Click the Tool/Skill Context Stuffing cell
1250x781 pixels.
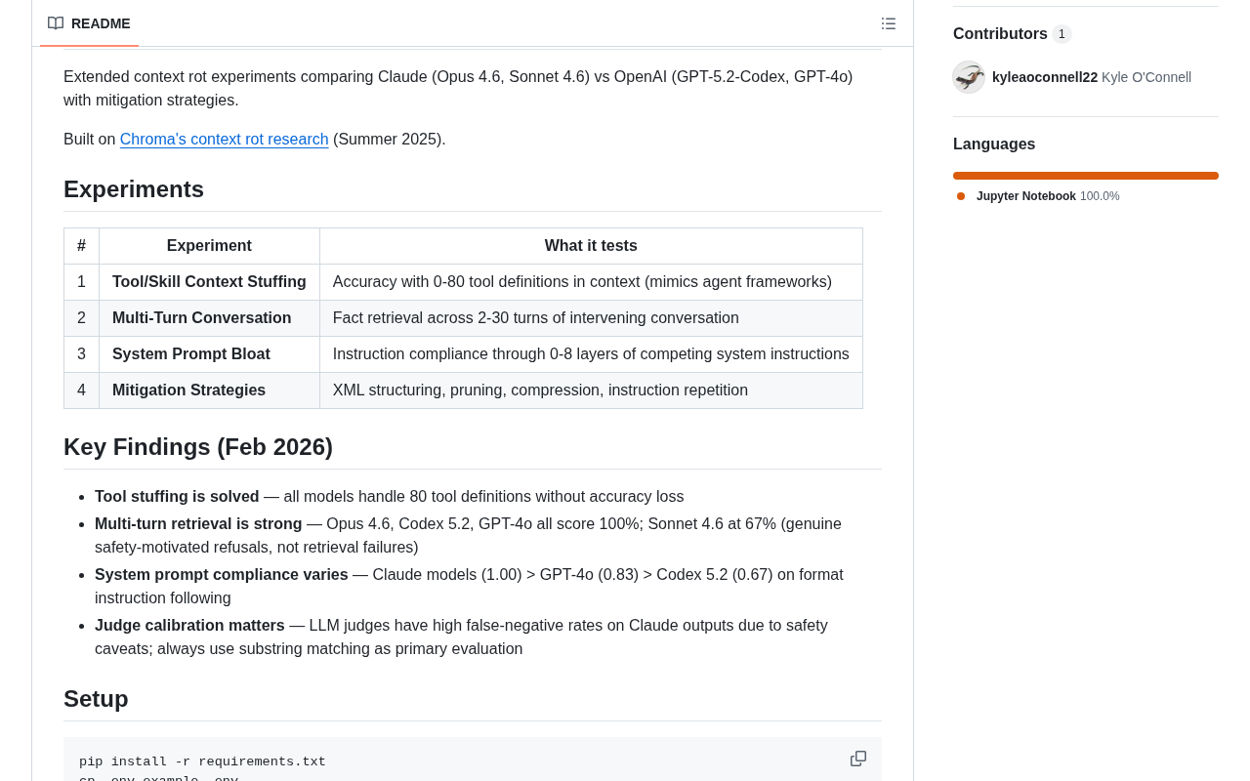[x=209, y=282]
